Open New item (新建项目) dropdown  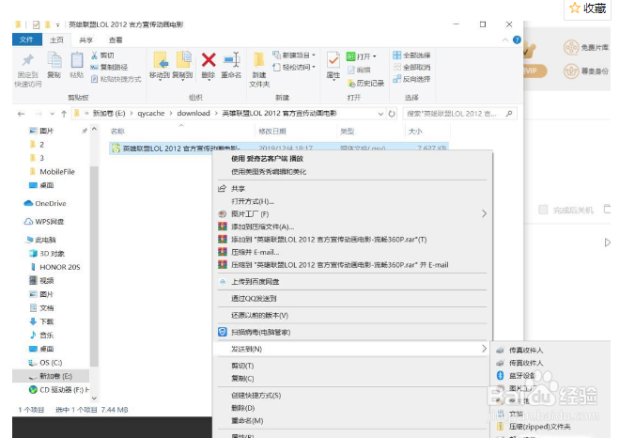295,55
